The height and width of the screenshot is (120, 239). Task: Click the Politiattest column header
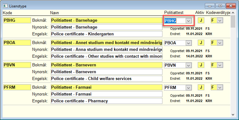coord(174,13)
